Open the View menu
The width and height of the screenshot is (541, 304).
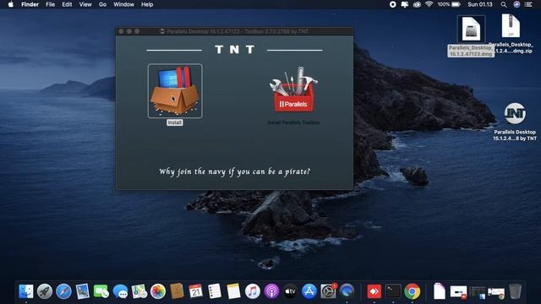(85, 4)
